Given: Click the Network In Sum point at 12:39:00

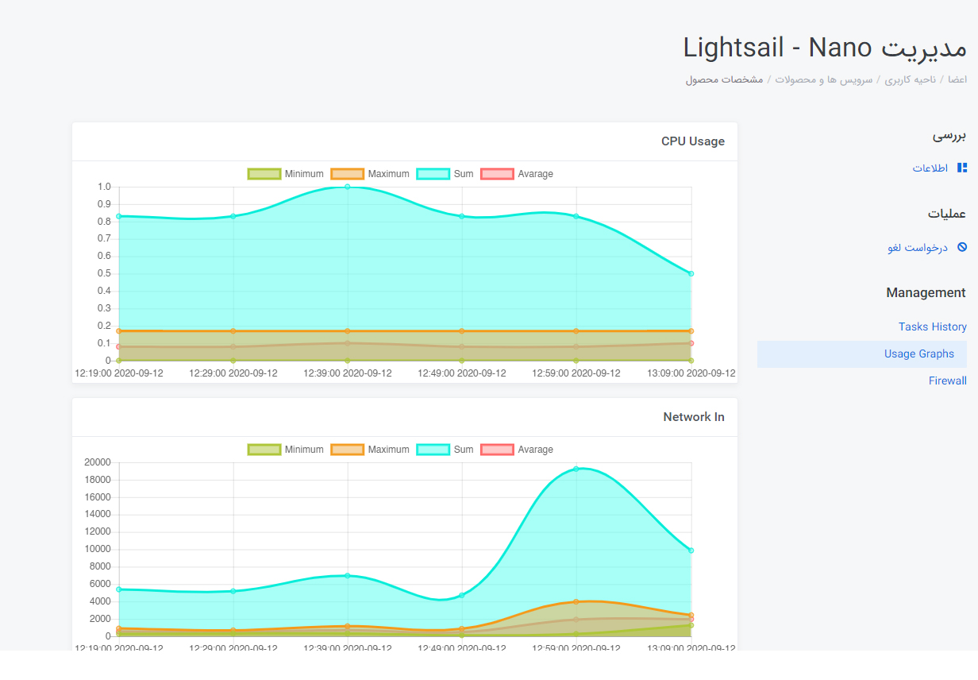Looking at the screenshot, I should coord(348,575).
